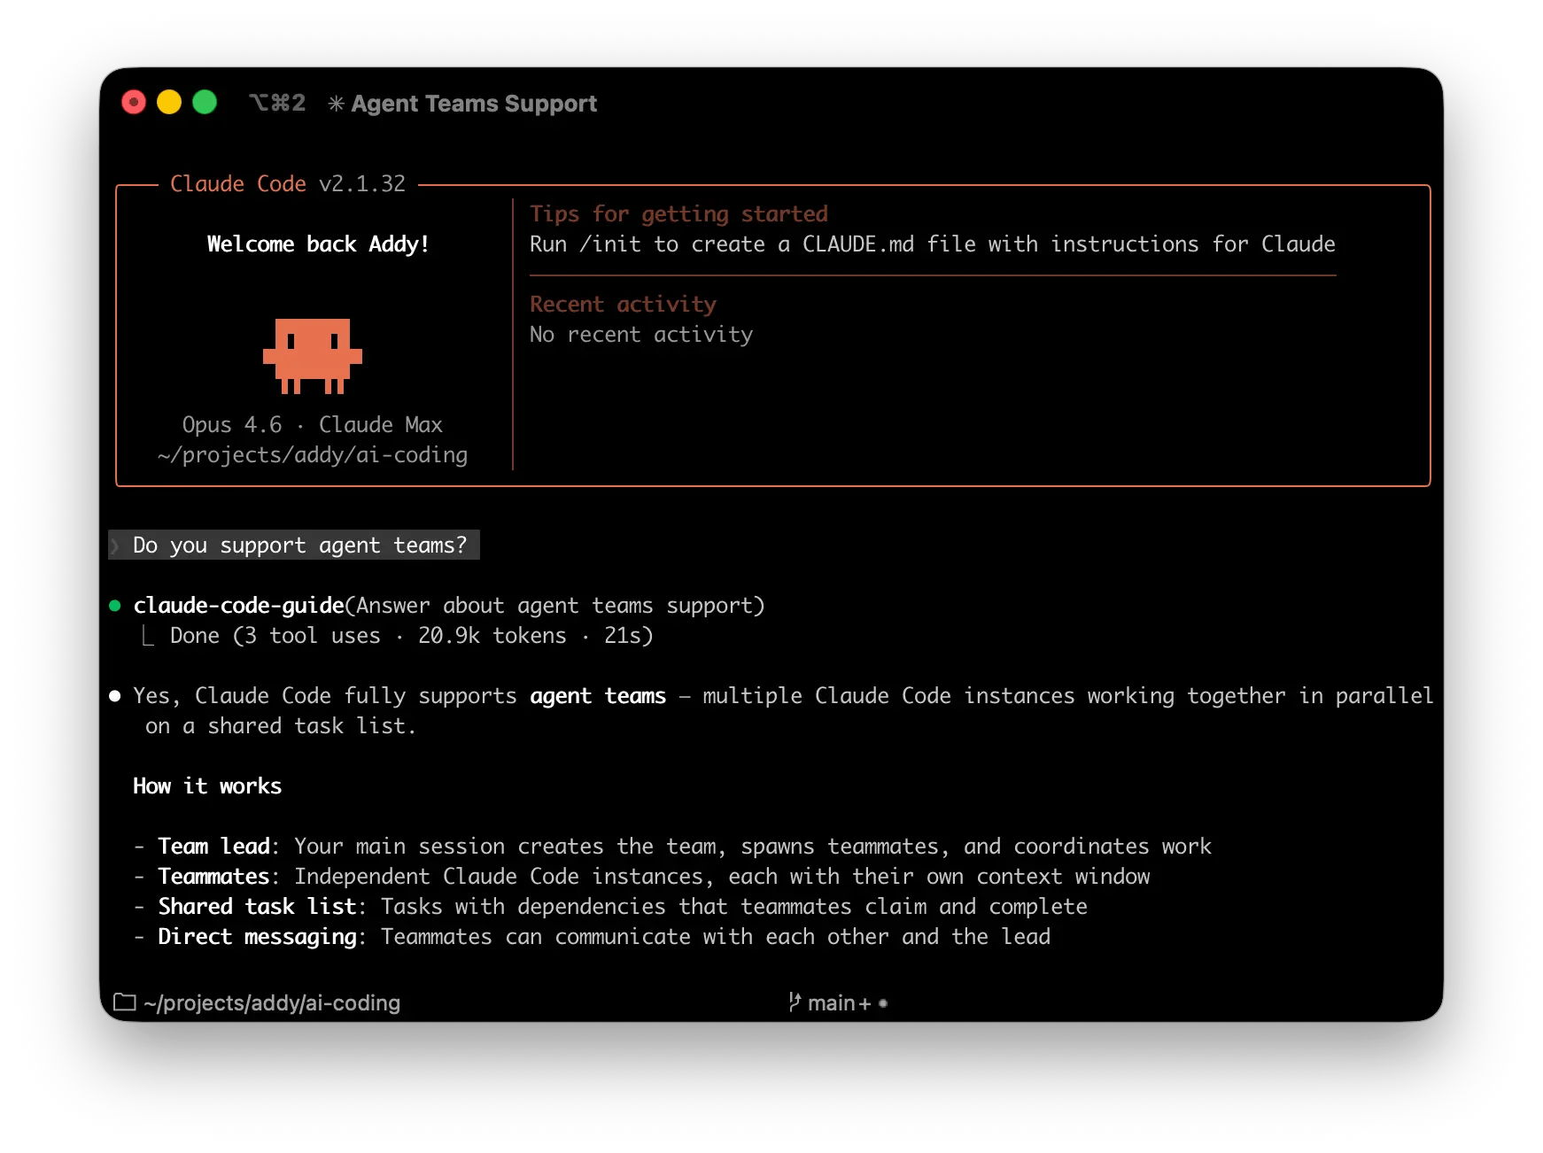
Task: Click the bold 'agent teams' text
Action: (598, 696)
